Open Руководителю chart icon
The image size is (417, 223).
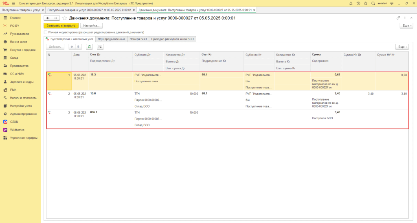(5, 34)
